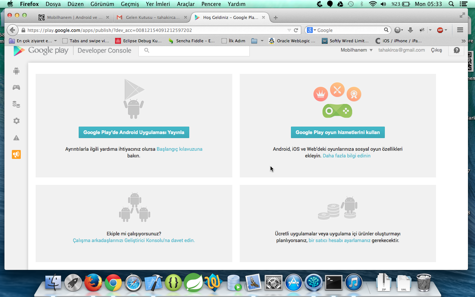Image resolution: width=475 pixels, height=297 pixels.
Task: Open the Görünüm menu
Action: point(102,4)
